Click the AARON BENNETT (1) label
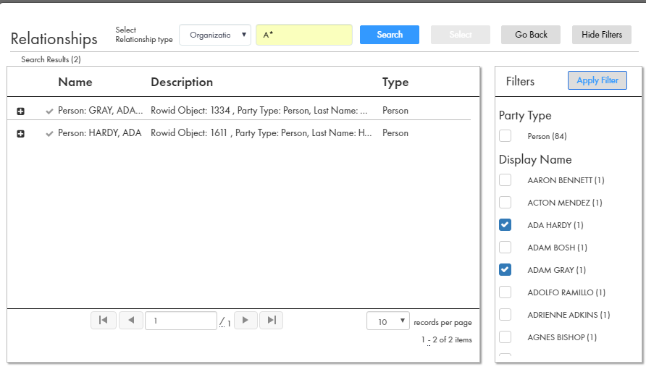Image resolution: width=646 pixels, height=380 pixels. [566, 180]
